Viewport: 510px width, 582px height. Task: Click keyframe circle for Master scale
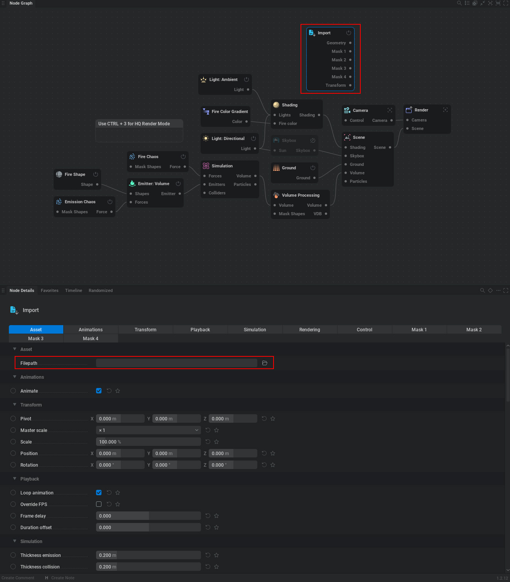click(x=13, y=430)
